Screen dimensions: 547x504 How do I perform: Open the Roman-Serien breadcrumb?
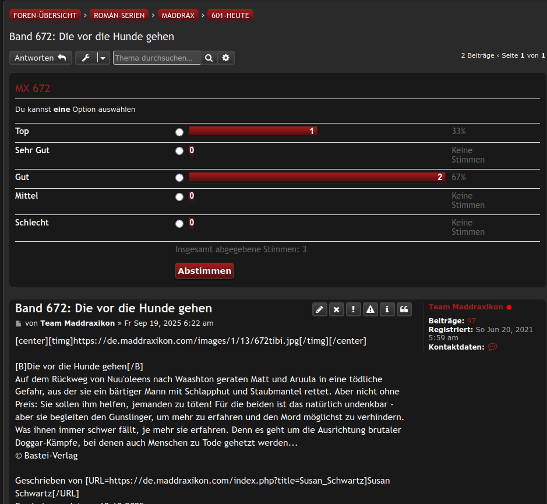[119, 15]
